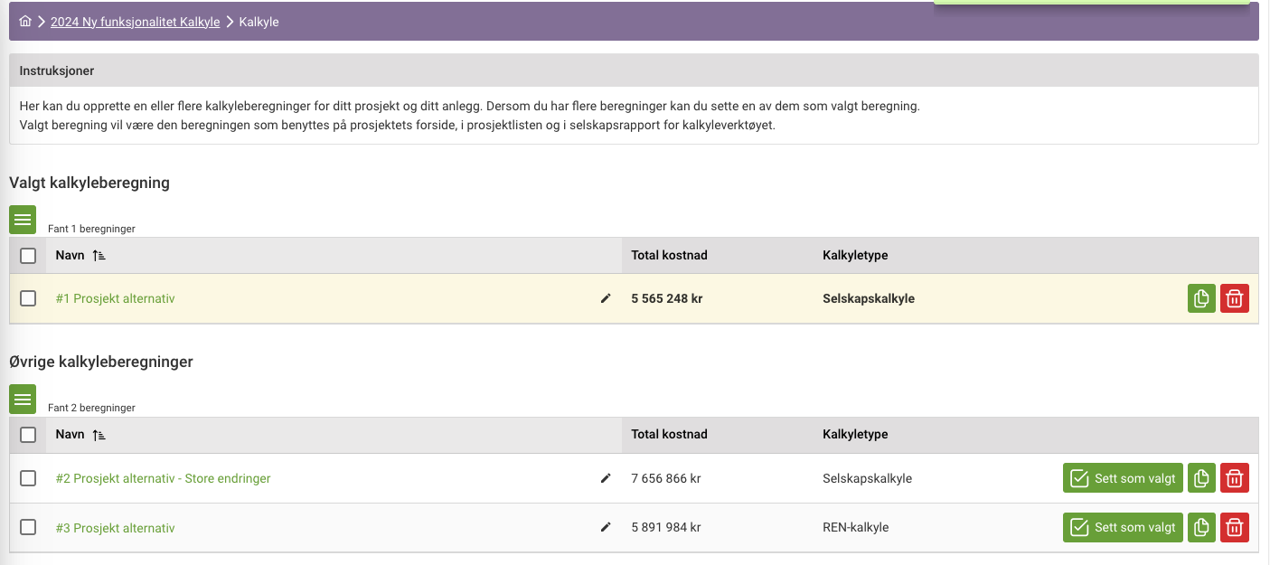The height and width of the screenshot is (565, 1270).
Task: Delete the #1 Prosjekt alternativ calculation
Action: pos(1235,298)
